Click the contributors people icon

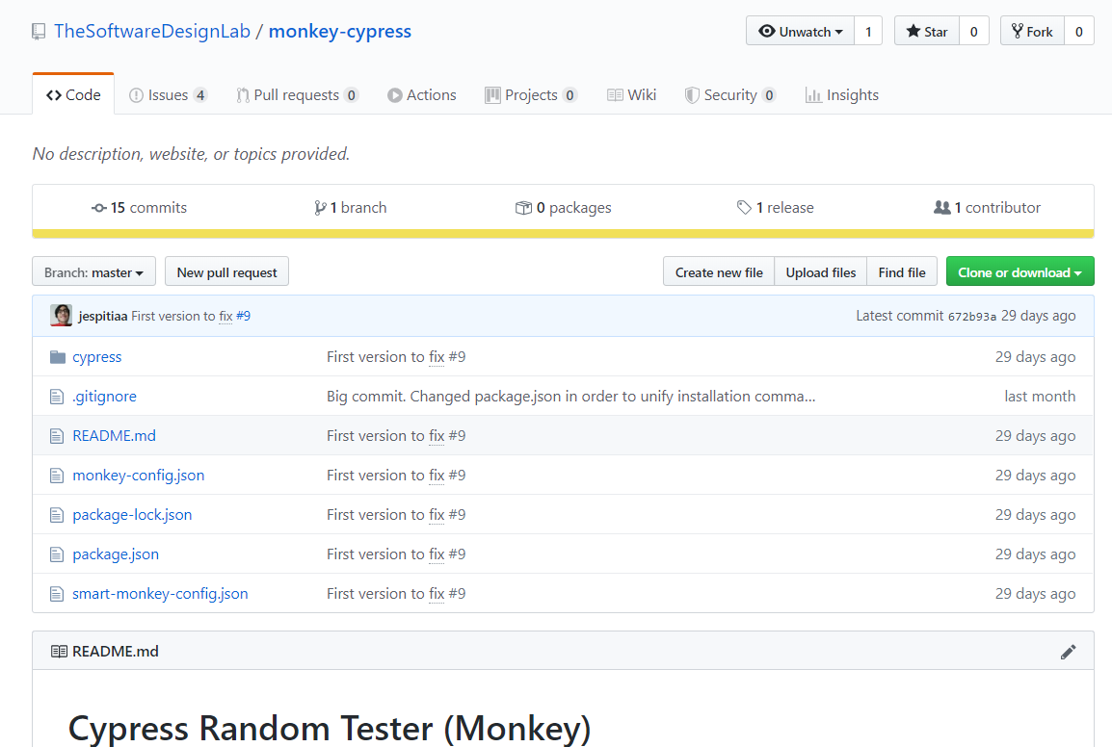click(x=941, y=208)
